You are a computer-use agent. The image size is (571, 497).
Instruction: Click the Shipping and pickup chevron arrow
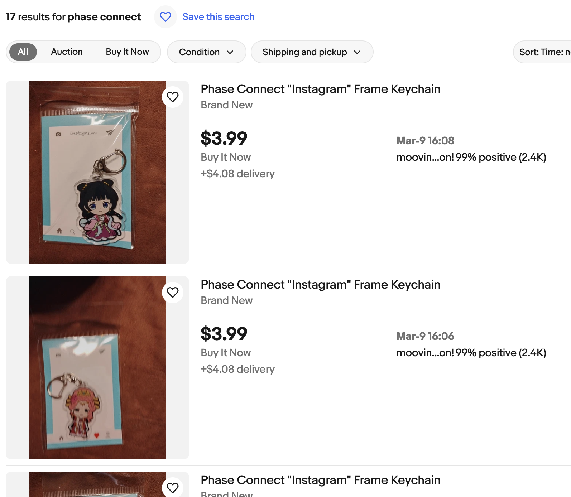357,52
